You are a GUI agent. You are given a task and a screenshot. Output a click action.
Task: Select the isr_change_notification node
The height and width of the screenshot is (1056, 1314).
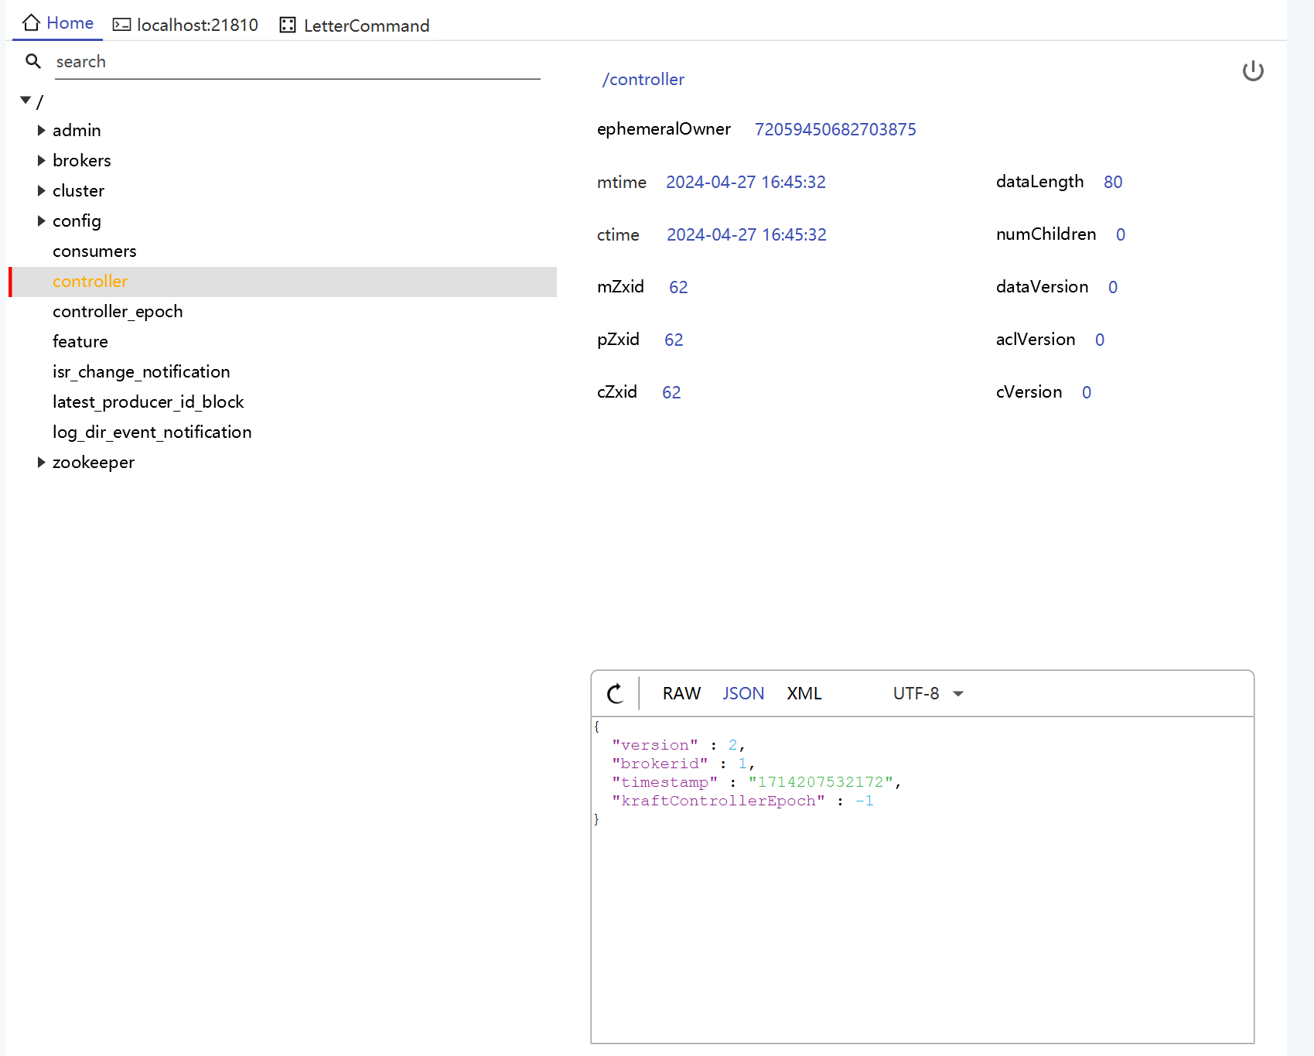(142, 371)
